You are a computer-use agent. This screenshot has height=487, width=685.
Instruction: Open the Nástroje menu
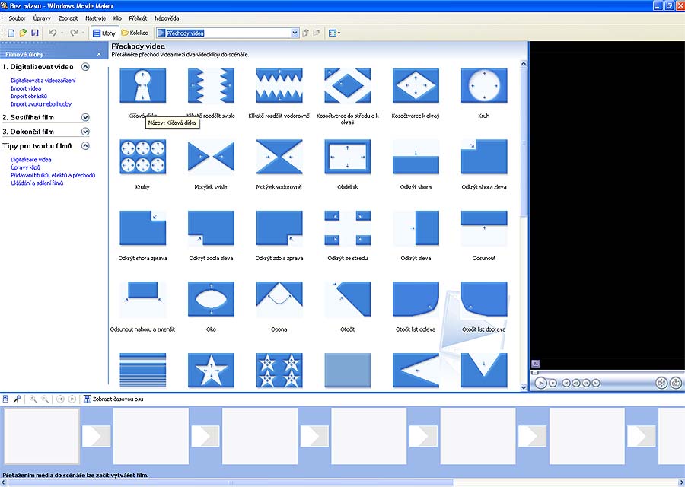pos(95,17)
